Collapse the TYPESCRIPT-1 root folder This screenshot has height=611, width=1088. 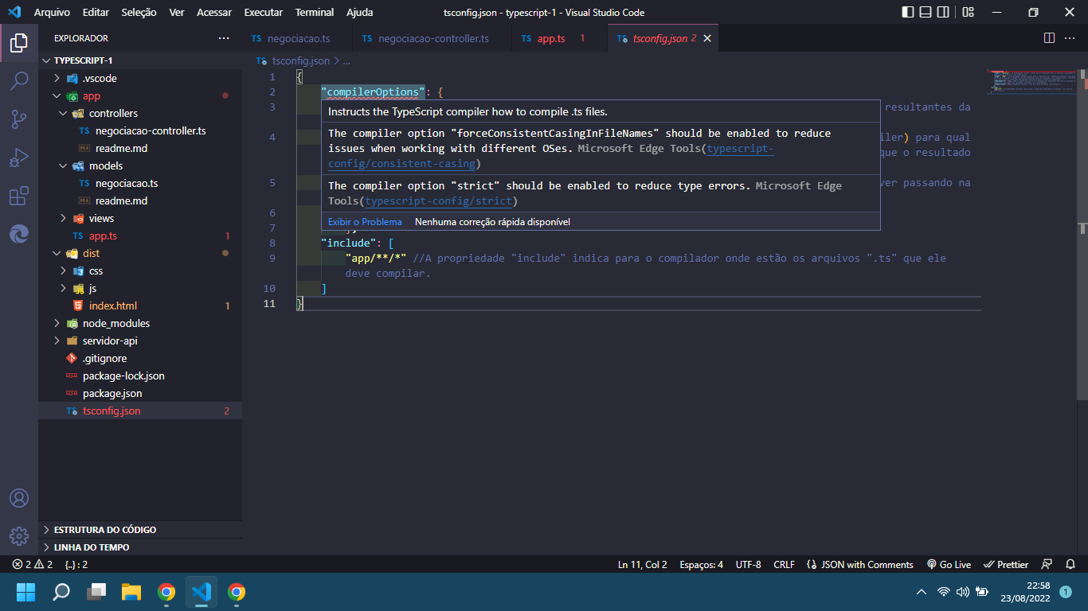pos(140,60)
